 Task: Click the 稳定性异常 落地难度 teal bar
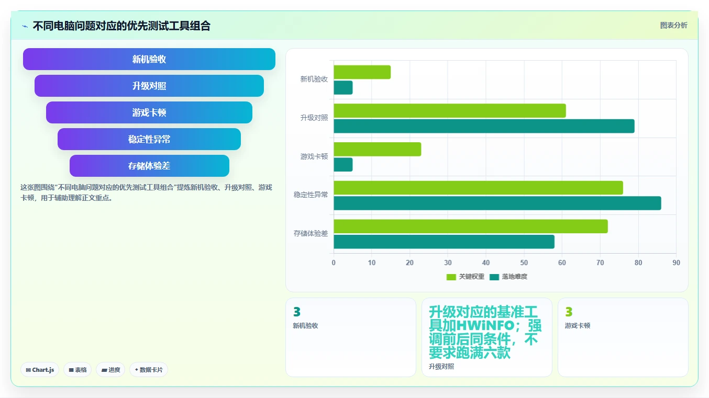497,203
